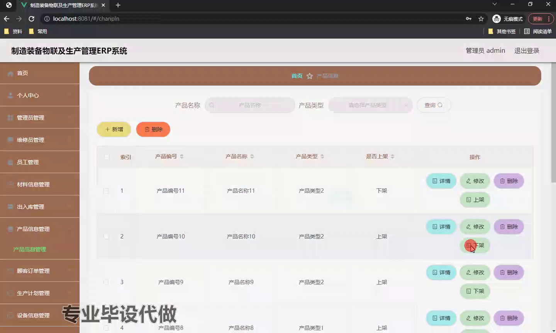Sort the table by 产品类型 arrows
This screenshot has height=333, width=556.
pyautogui.click(x=322, y=156)
